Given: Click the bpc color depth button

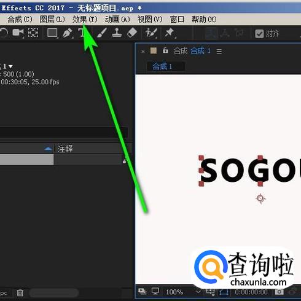Looking at the screenshot, I should pyautogui.click(x=4, y=293).
